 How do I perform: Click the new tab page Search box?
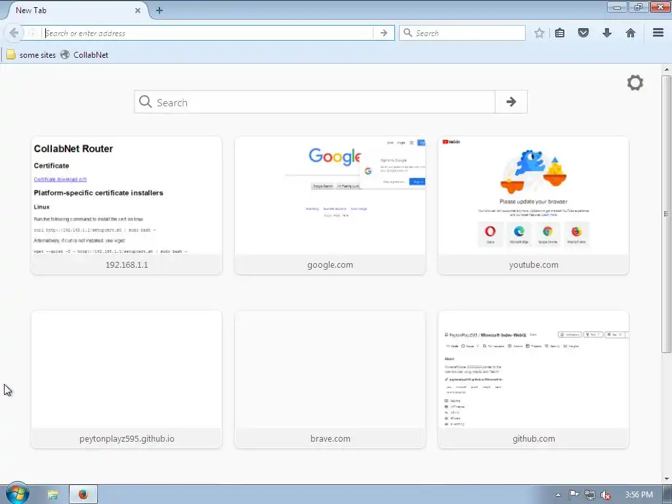point(314,102)
